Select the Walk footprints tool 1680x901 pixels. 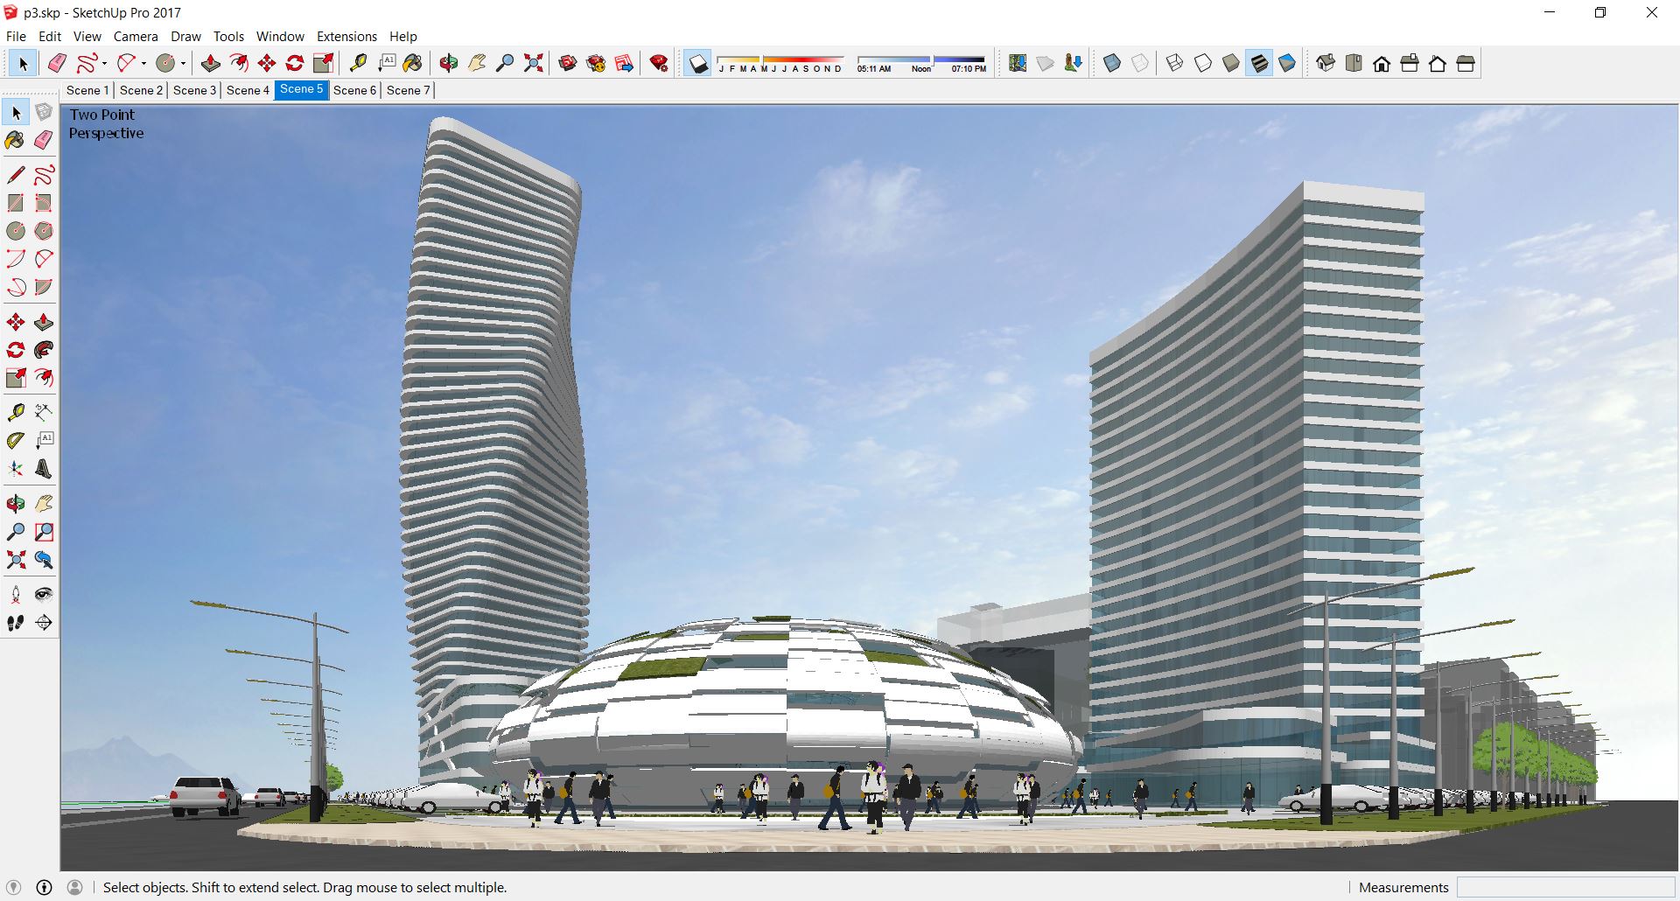pos(16,623)
